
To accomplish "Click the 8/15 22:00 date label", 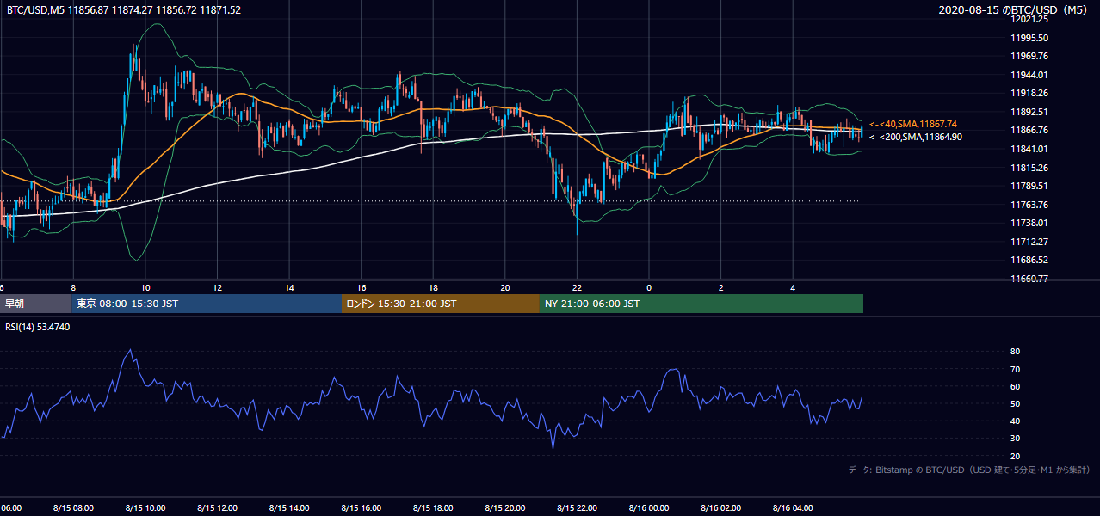I will click(x=578, y=508).
